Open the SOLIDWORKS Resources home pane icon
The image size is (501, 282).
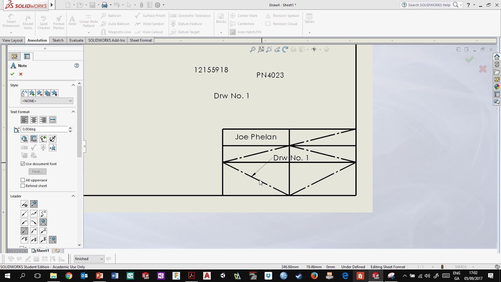tap(497, 57)
